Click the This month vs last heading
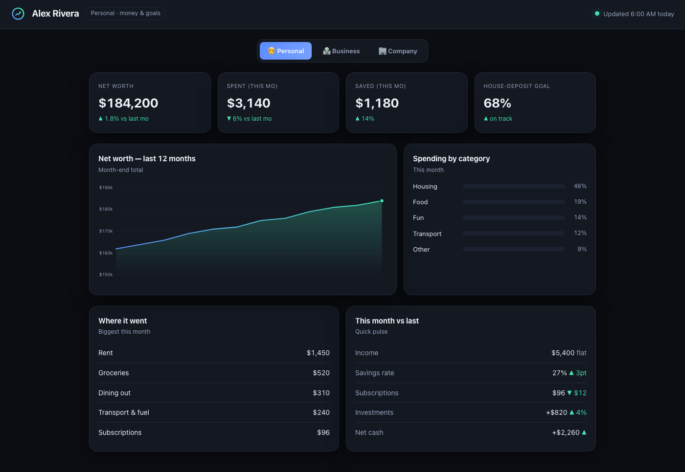 387,321
